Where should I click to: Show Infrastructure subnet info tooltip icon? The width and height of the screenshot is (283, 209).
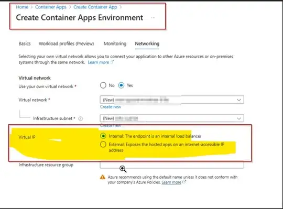coord(81,118)
